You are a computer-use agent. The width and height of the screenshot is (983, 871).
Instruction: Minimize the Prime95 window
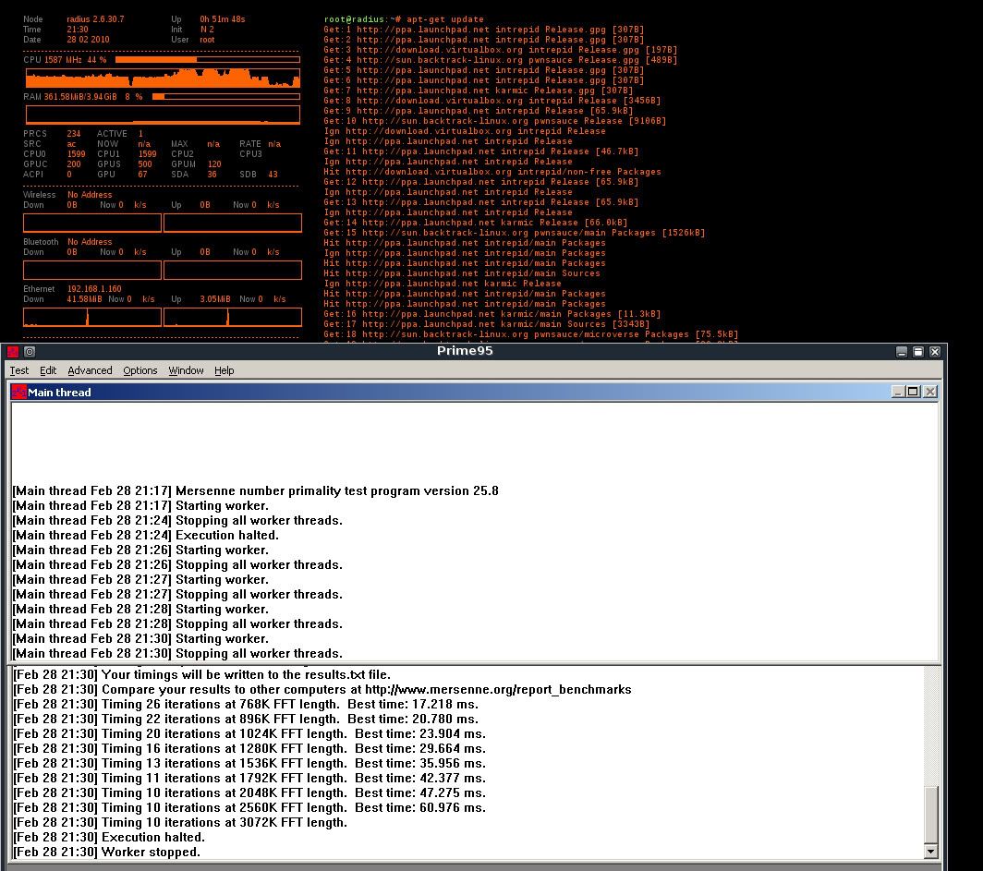tap(902, 352)
